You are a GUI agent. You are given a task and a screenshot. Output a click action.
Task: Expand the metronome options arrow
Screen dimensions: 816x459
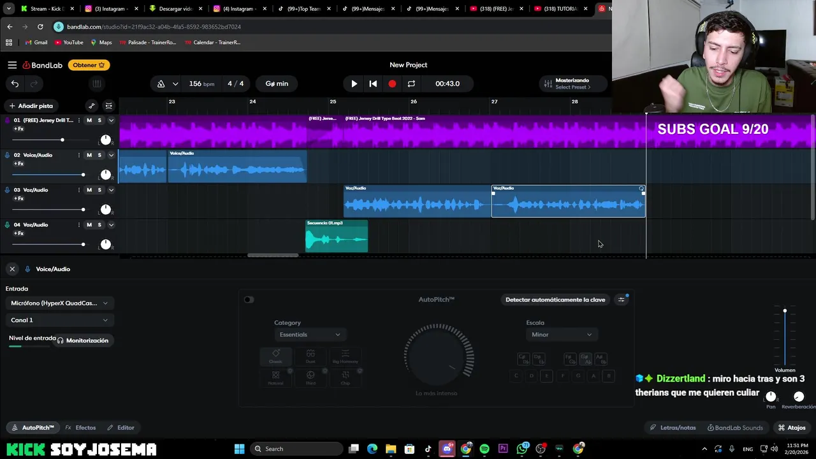tap(175, 84)
